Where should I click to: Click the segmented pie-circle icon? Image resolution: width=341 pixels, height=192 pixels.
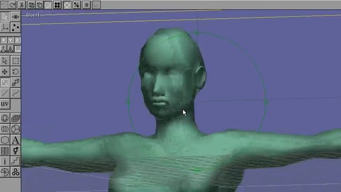5,172
